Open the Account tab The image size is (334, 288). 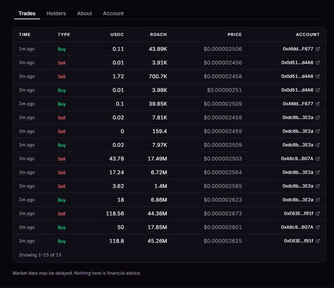click(x=113, y=13)
